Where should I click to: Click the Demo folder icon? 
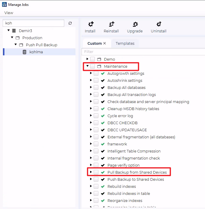tap(99, 59)
